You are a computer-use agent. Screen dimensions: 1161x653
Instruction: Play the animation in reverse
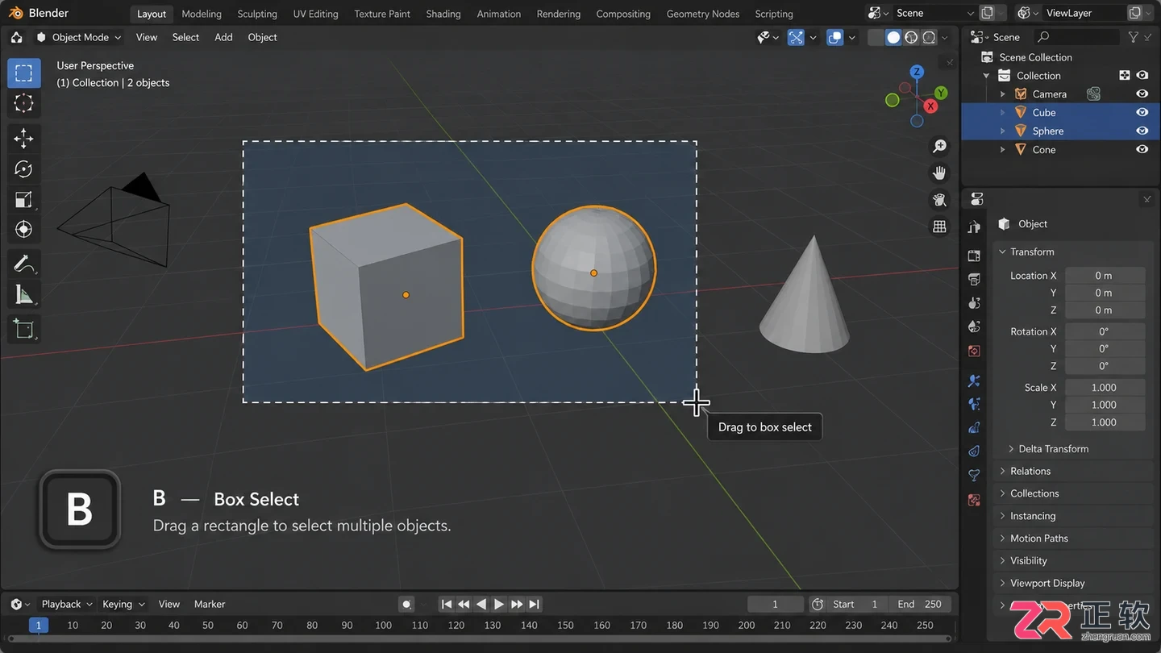(481, 604)
